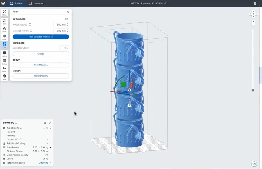Switch to the Dashboard tab
The height and width of the screenshot is (169, 262).
pyautogui.click(x=36, y=3)
